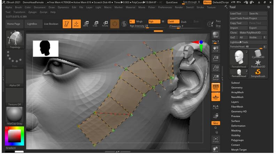Image resolution: width=278 pixels, height=155 pixels.
Task: Expand the Masking section
Action: [236, 131]
